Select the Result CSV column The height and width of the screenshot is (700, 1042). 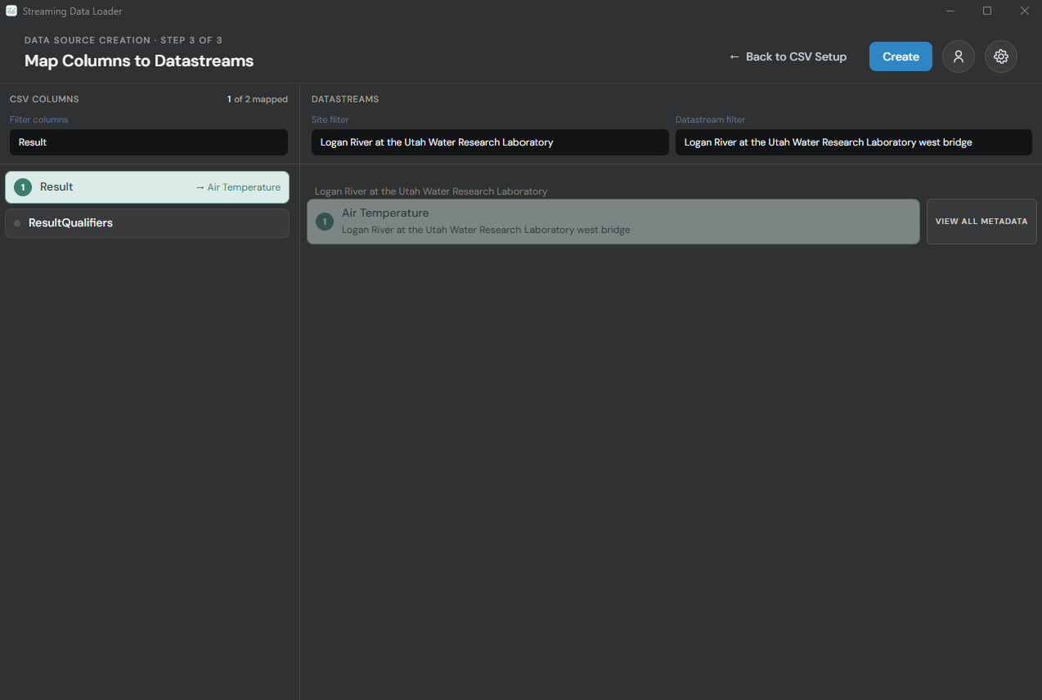coord(147,187)
